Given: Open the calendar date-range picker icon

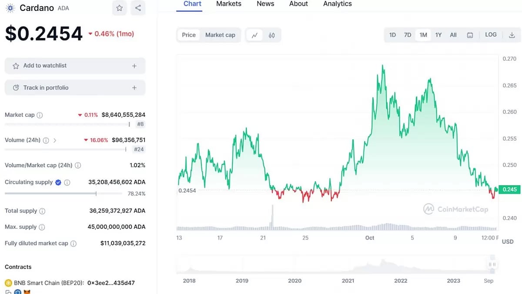Looking at the screenshot, I should pyautogui.click(x=470, y=34).
